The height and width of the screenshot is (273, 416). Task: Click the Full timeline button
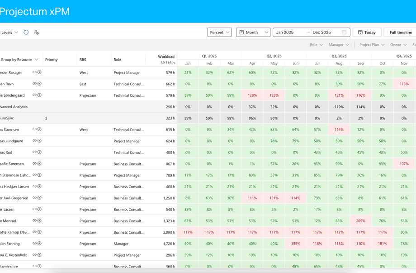pos(400,33)
